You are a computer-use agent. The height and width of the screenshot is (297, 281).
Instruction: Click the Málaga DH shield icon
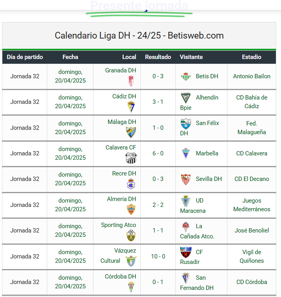coord(131,133)
